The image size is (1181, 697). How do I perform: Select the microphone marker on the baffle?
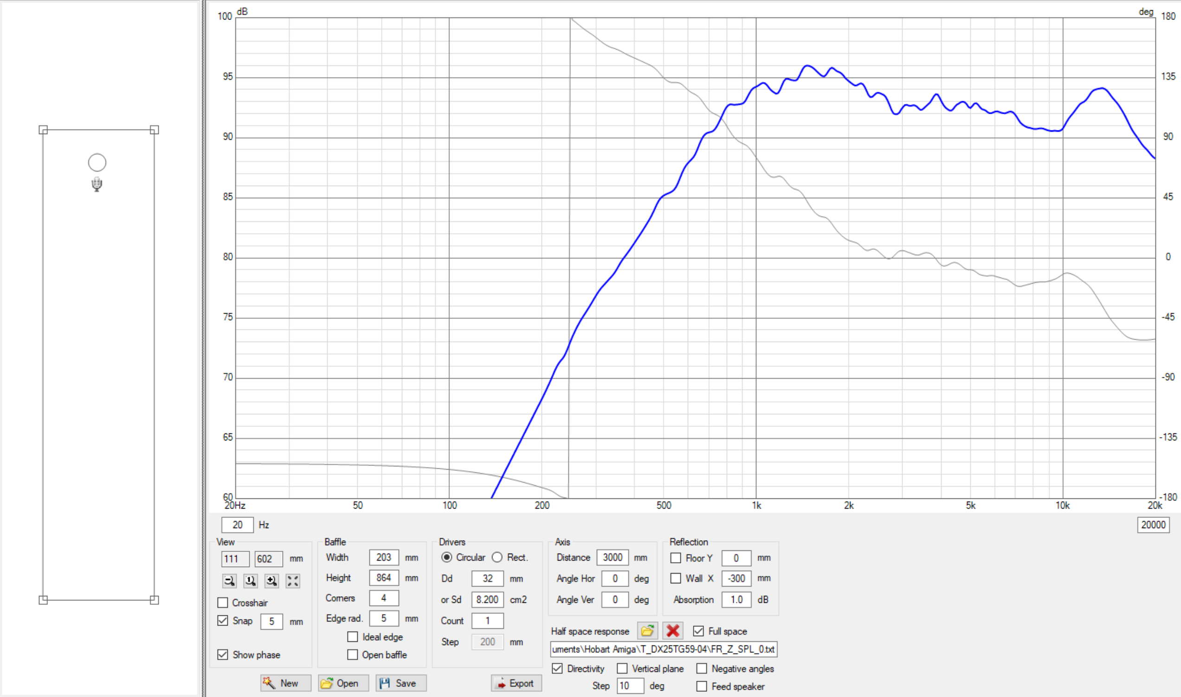pos(97,184)
